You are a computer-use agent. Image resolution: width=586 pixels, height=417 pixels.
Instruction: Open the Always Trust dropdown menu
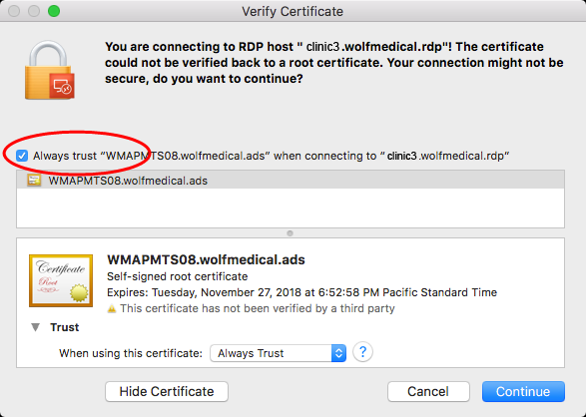[x=278, y=353]
